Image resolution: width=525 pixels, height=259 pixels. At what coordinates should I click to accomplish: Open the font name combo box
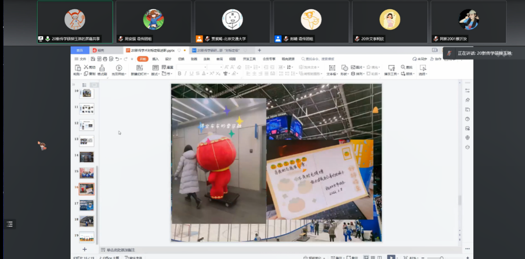192,67
